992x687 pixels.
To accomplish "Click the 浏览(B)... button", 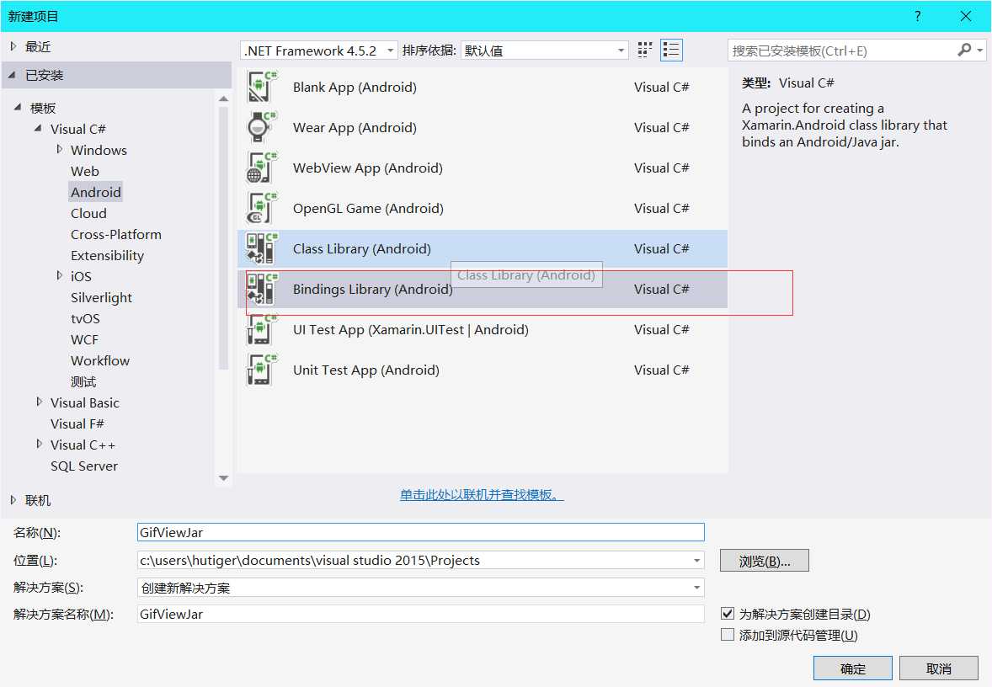I will point(765,561).
